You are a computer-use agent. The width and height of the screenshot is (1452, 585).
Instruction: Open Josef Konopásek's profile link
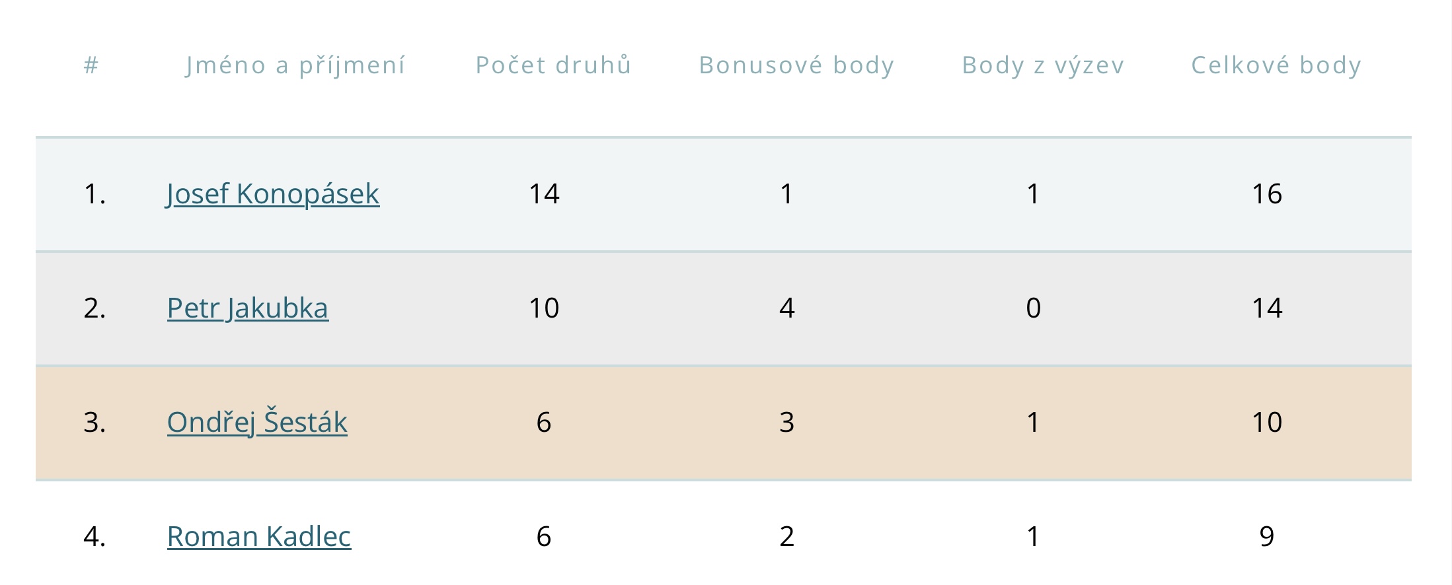click(273, 194)
